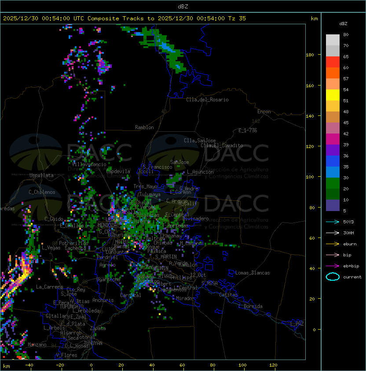Select the bright yellow swatch in dBZ scale
366x371 pixels.
(x=333, y=95)
